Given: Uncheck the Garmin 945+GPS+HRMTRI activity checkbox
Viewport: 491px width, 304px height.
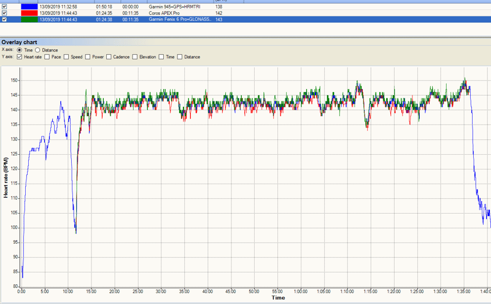Looking at the screenshot, I should click(x=5, y=6).
